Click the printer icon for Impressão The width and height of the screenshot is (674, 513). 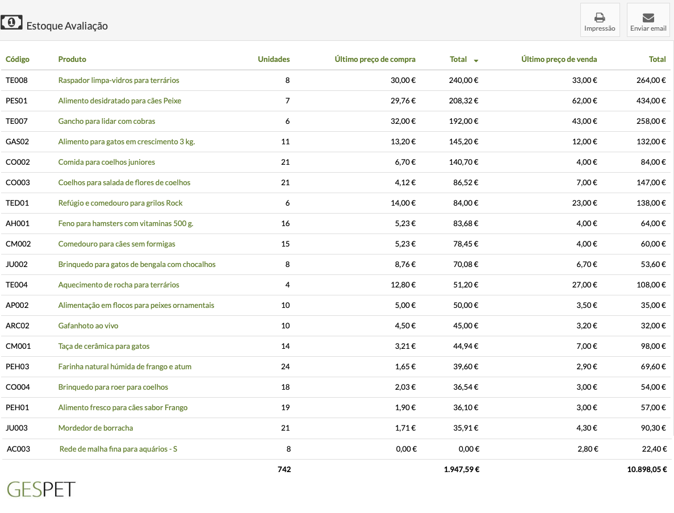[600, 17]
